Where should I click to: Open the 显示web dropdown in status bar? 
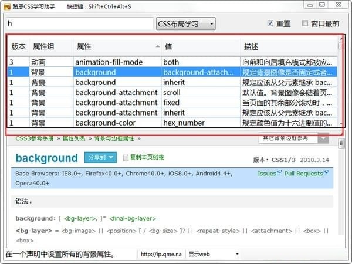(214, 254)
